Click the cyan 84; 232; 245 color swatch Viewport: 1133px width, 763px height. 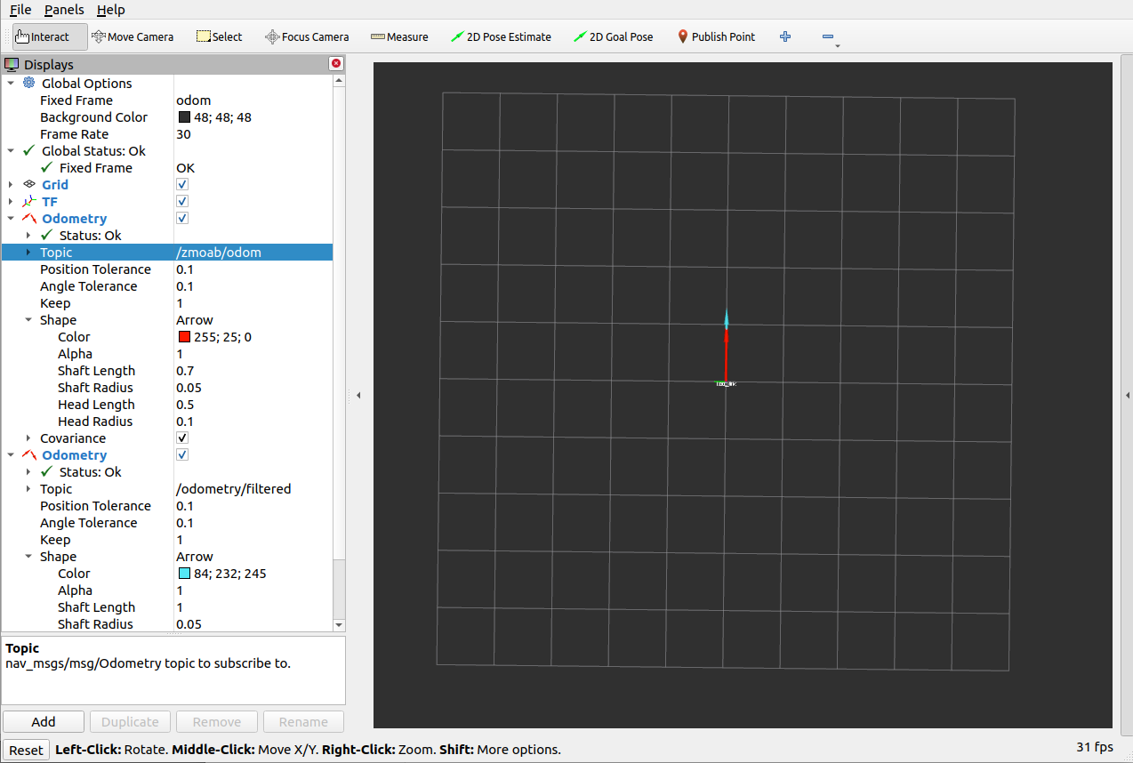(184, 574)
